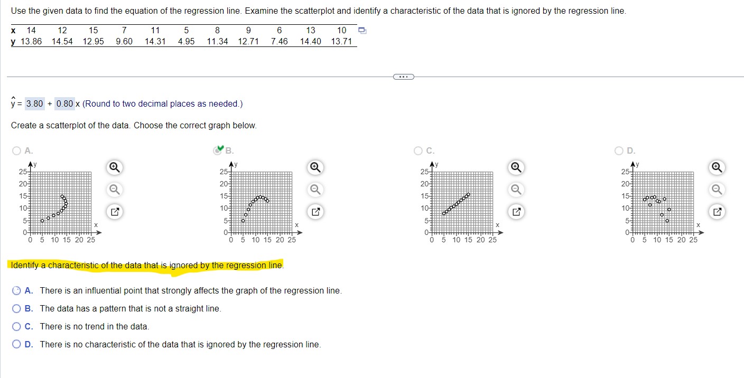
Task: Zoom in on scatterplot graph D
Action: pyautogui.click(x=717, y=167)
